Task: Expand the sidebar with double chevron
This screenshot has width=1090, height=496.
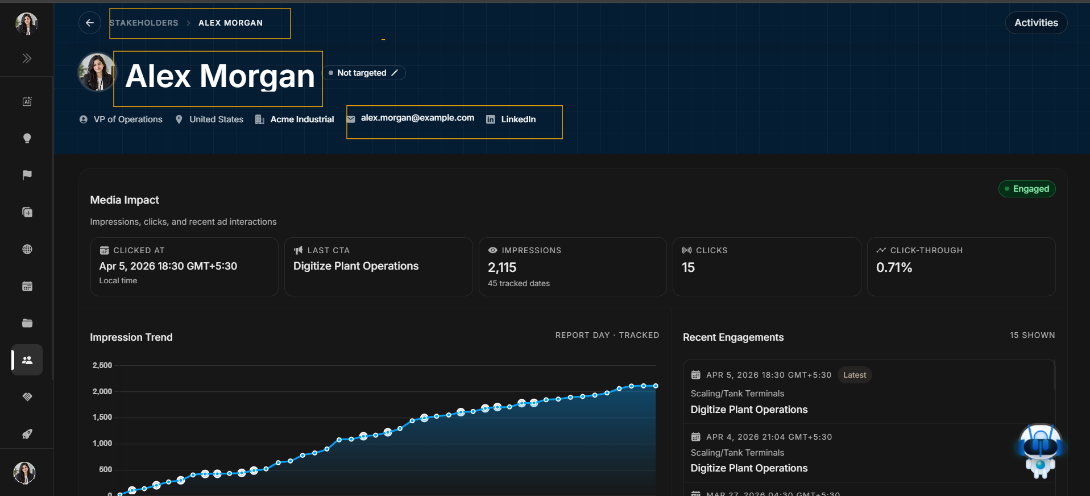Action: click(27, 58)
